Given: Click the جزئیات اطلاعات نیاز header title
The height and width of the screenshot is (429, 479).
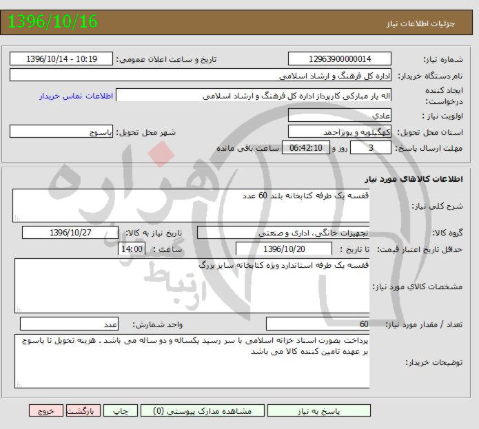Looking at the screenshot, I should click(420, 23).
